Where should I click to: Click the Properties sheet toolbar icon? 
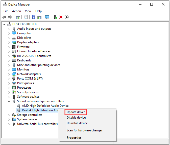coord(26,17)
